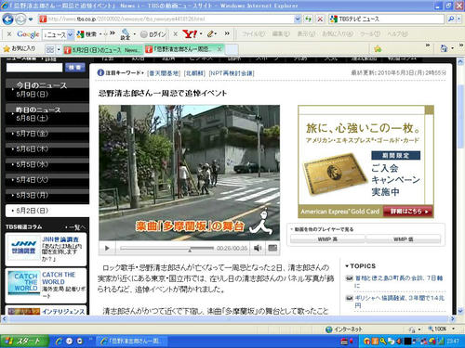
Task: Select the highlighted 5月2日(日) entry
Action: tap(47, 211)
